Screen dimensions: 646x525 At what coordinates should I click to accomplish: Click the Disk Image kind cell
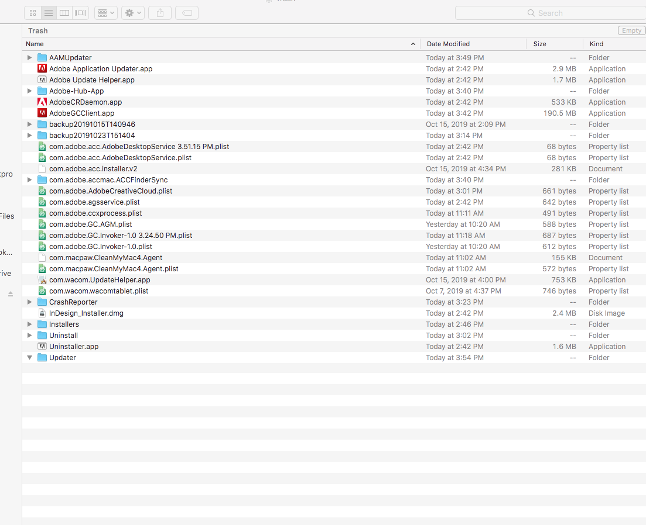click(606, 313)
